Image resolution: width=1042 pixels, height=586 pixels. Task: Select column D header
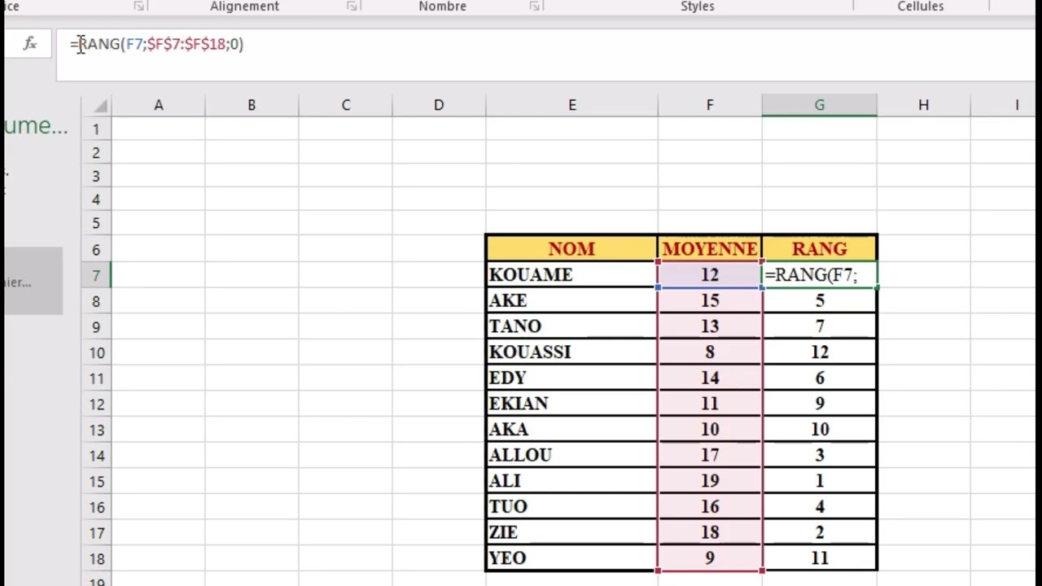(x=439, y=105)
